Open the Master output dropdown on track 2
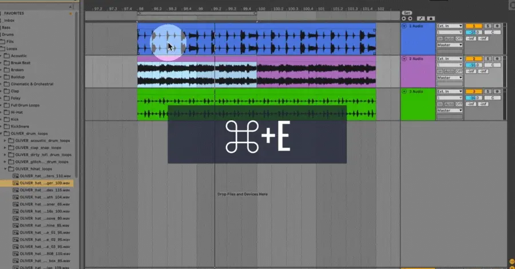The image size is (515, 269). 449,78
